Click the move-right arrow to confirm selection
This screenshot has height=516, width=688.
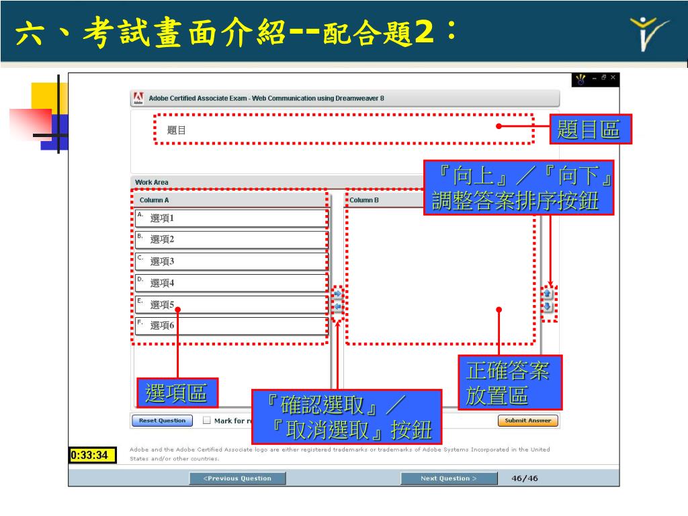point(337,294)
